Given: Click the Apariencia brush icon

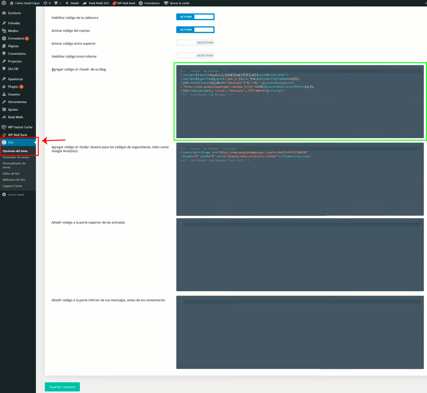Looking at the screenshot, I should [4, 79].
